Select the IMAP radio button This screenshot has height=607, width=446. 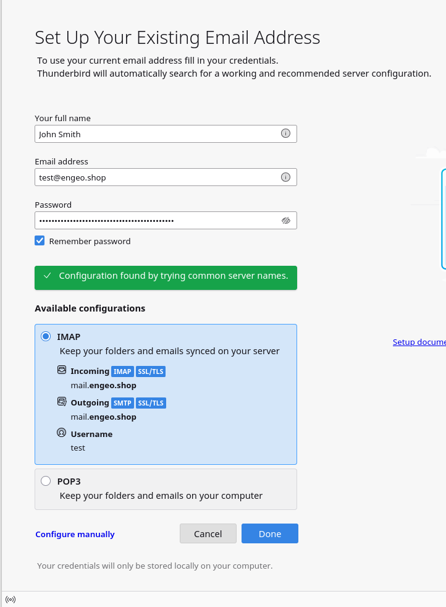click(x=46, y=337)
